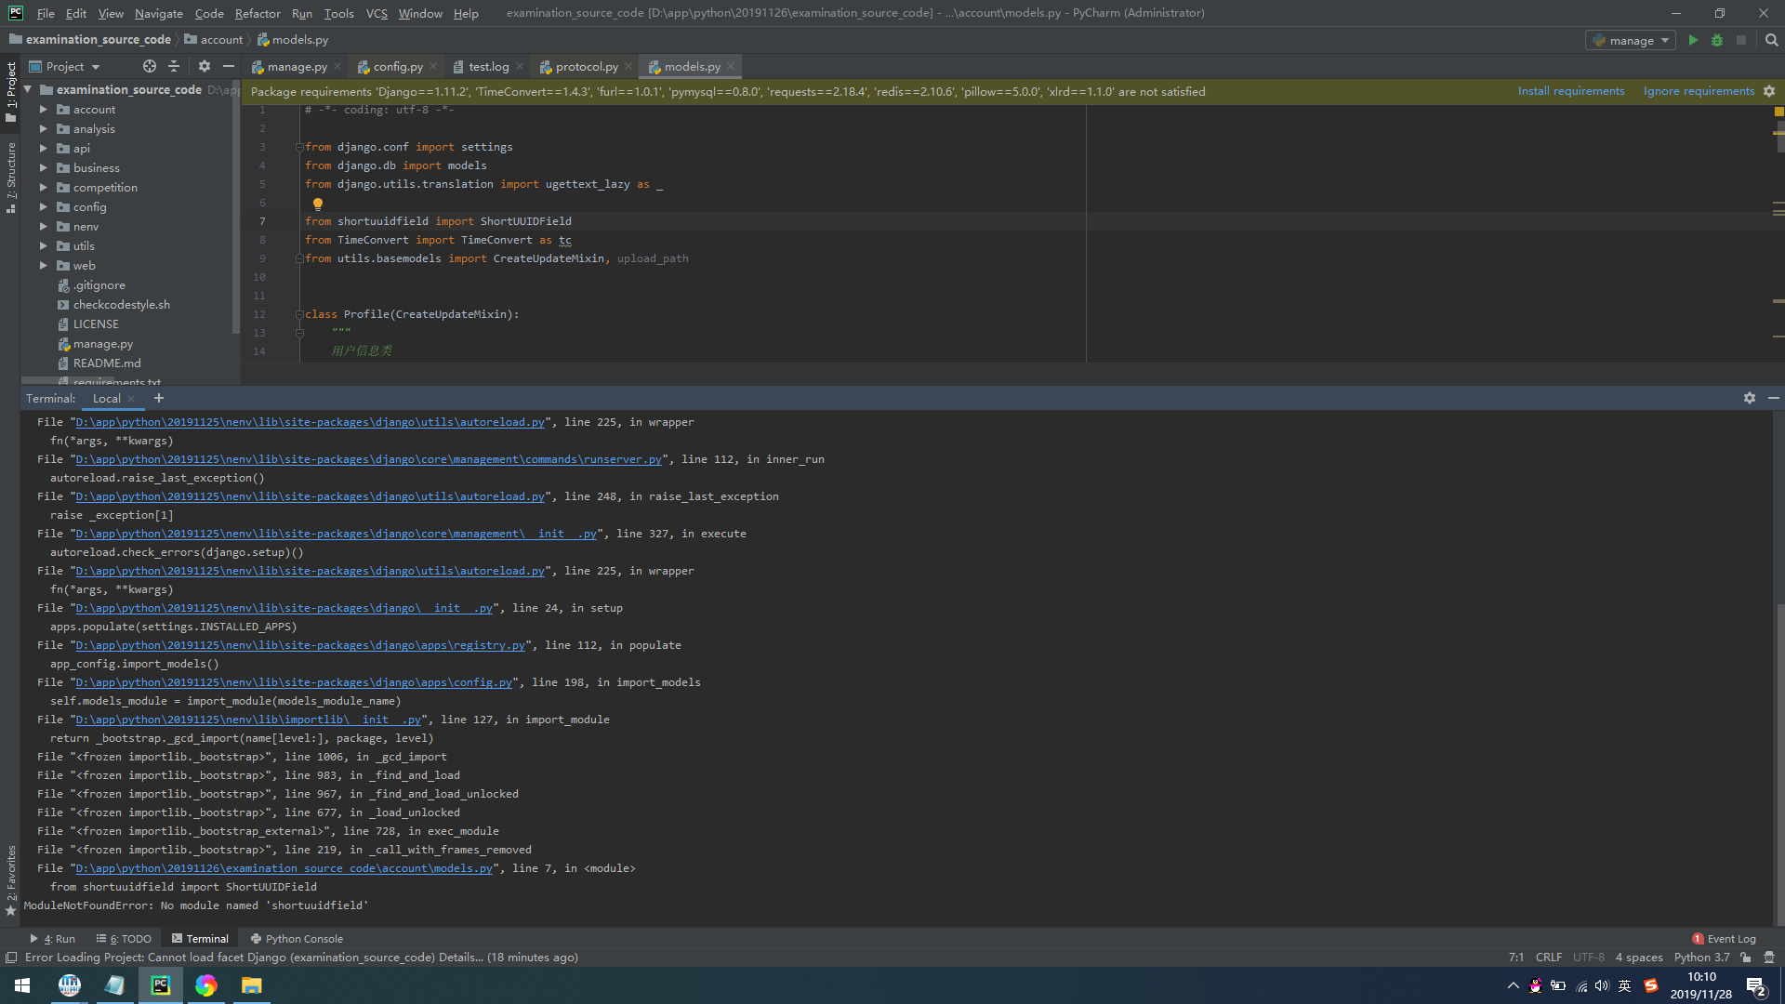Expand the account folder
The width and height of the screenshot is (1785, 1004).
[43, 110]
